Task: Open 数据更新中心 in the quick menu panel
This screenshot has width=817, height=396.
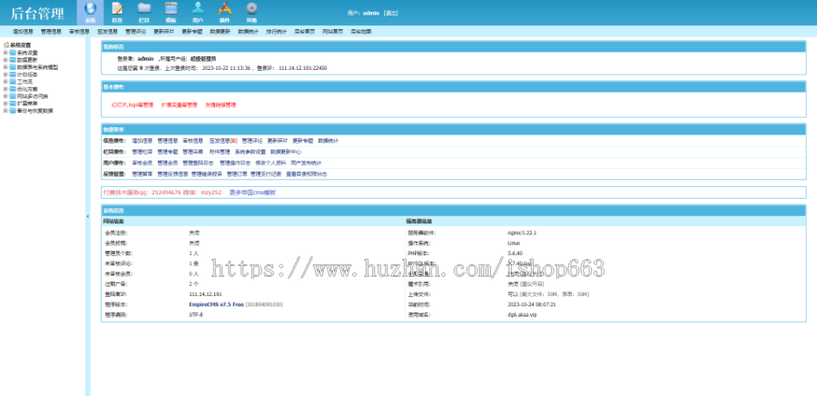Action: (286, 153)
